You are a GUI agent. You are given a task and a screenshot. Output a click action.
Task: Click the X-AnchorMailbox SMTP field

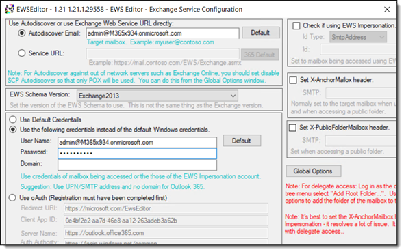pyautogui.click(x=361, y=93)
